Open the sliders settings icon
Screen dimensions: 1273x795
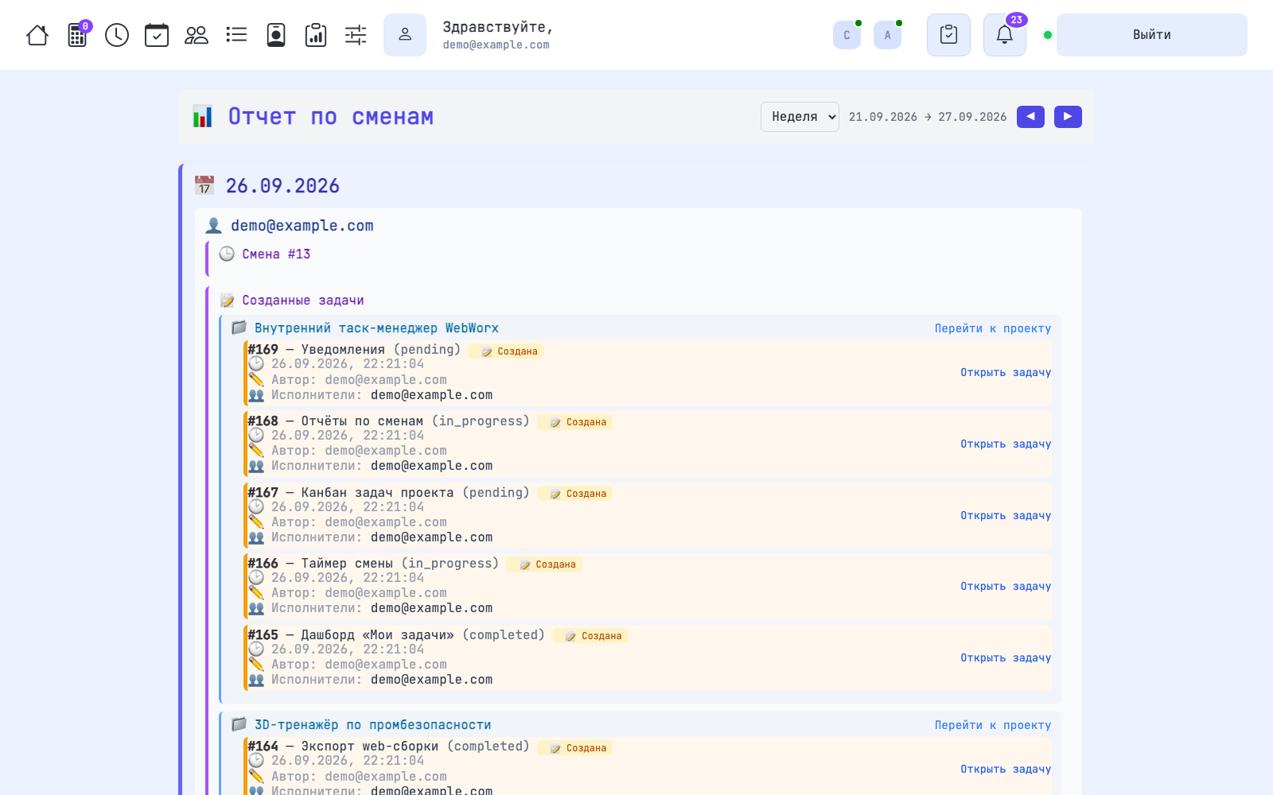(x=356, y=35)
